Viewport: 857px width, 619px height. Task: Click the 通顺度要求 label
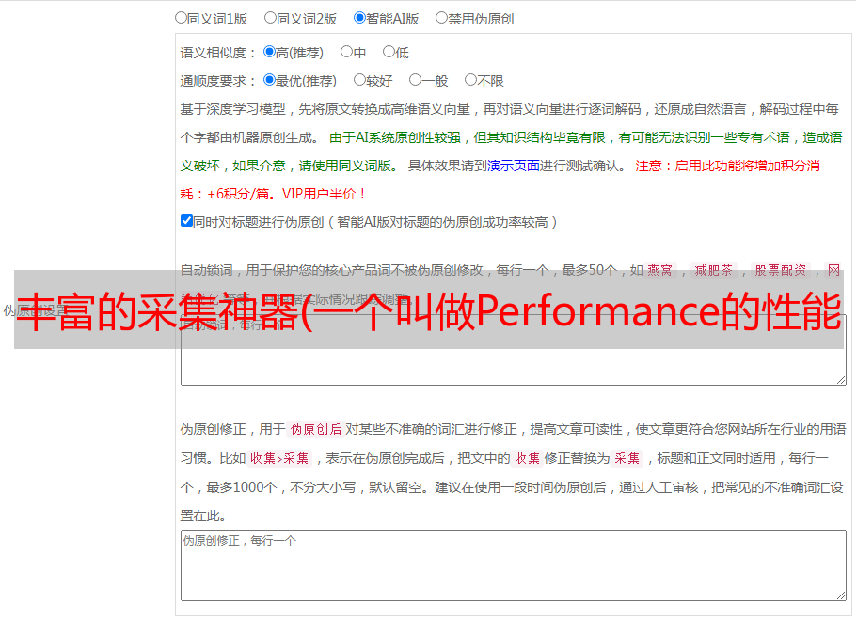218,81
